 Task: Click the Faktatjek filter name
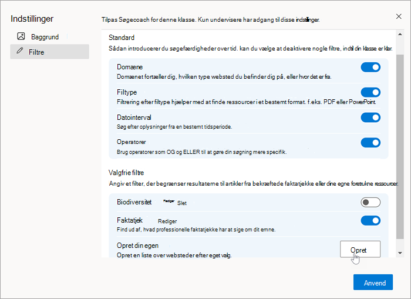click(130, 220)
